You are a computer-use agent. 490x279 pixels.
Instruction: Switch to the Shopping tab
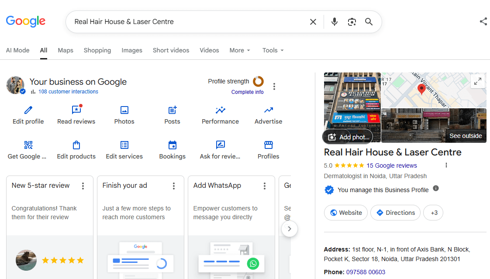coord(97,50)
